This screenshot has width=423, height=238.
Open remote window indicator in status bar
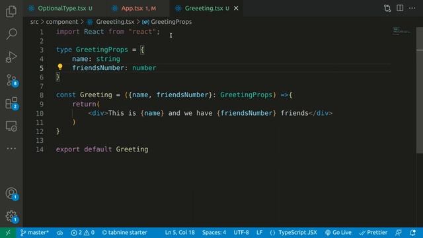click(8, 232)
